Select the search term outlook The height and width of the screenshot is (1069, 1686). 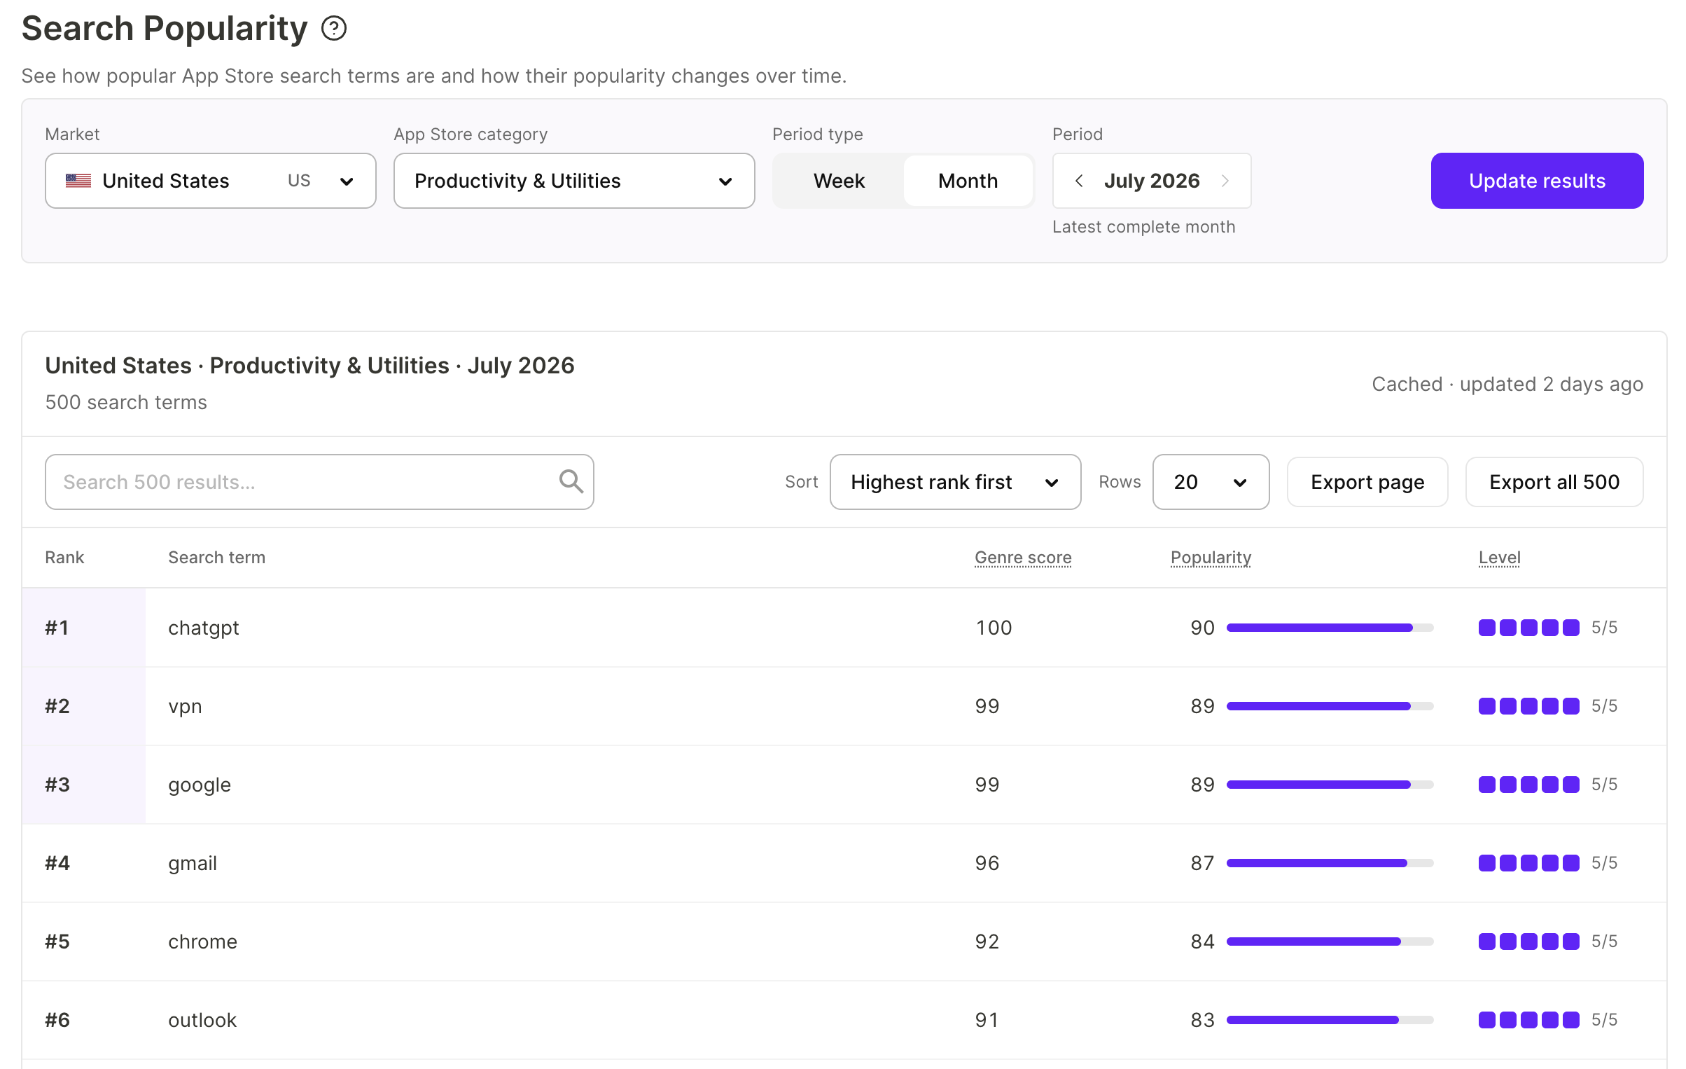(x=202, y=1020)
